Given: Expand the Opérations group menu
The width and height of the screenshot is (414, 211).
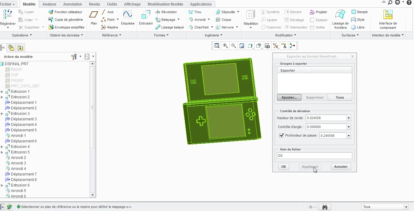Looking at the screenshot, I should click(22, 35).
